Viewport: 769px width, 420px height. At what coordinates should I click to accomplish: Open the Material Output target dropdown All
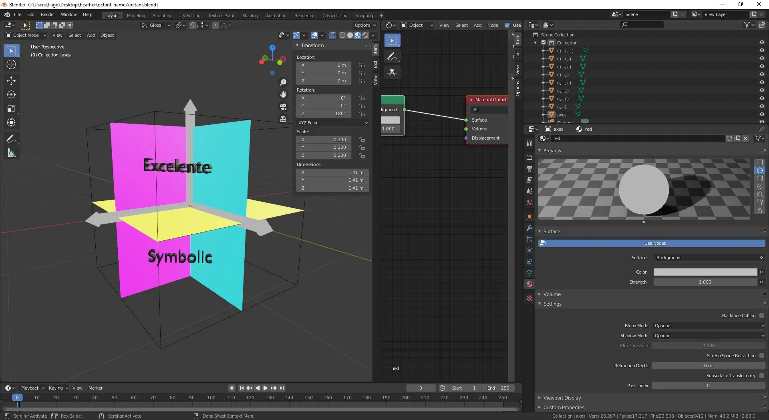pyautogui.click(x=490, y=110)
